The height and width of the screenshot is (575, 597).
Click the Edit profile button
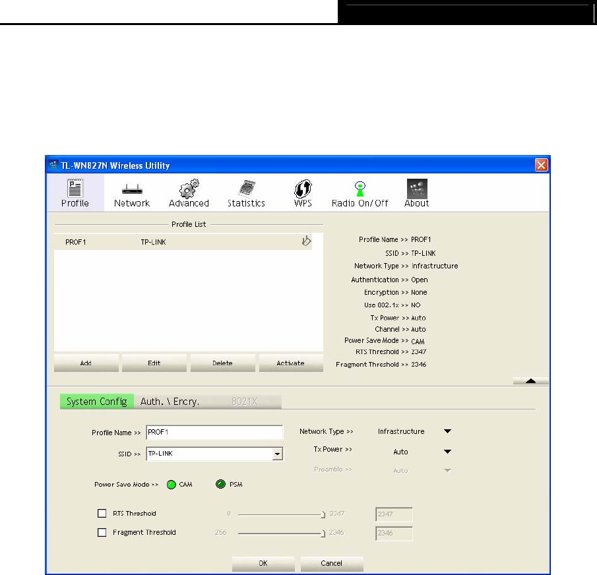tap(154, 363)
